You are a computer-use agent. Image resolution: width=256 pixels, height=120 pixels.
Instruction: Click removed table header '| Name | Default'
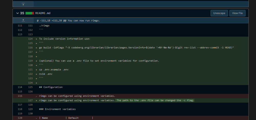pos(66,118)
